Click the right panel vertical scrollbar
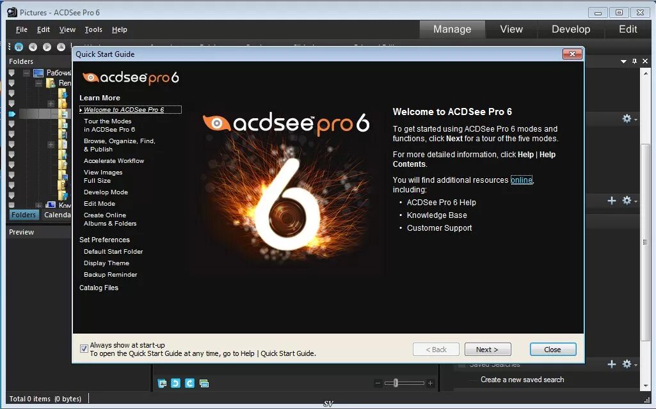The width and height of the screenshot is (656, 409). coord(645,242)
